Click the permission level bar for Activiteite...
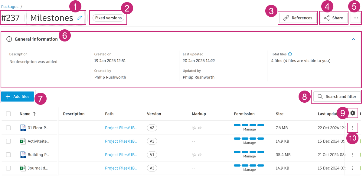The height and width of the screenshot is (179, 363). pos(249,138)
